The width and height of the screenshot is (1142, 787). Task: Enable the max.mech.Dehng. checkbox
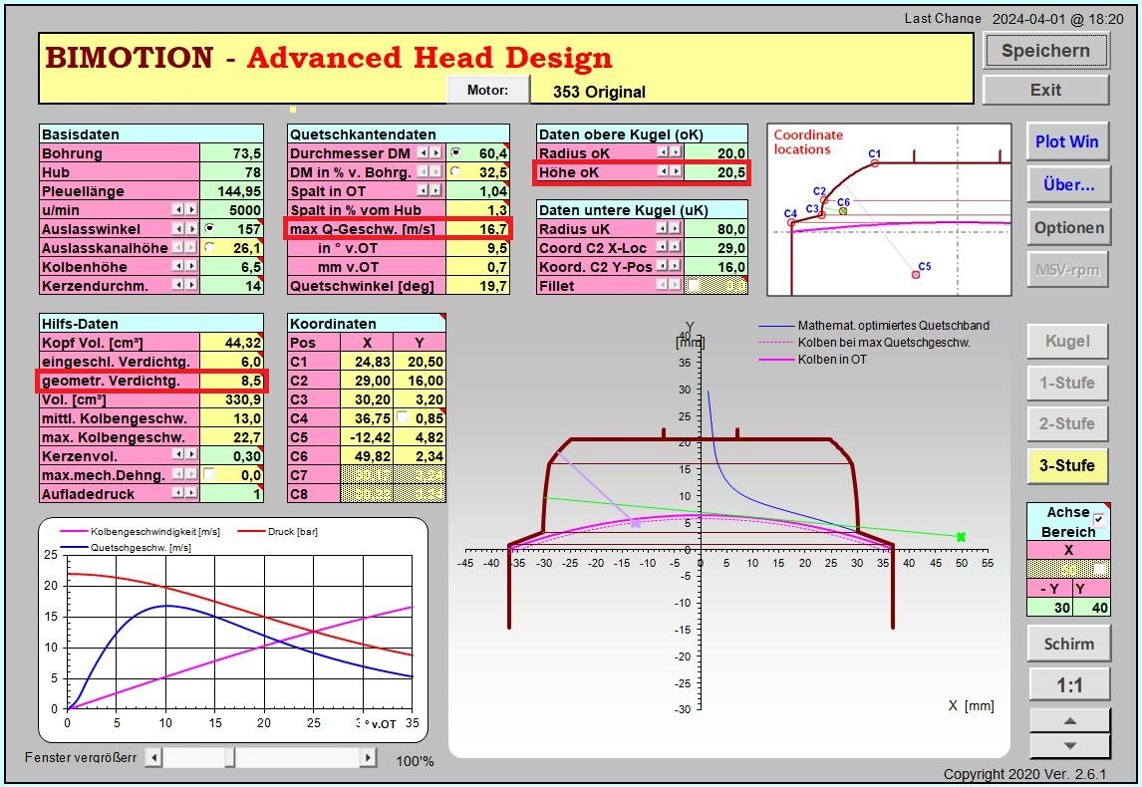209,475
